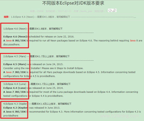This screenshot has height=121, width=144.
Task: Click bold text Eclipse 4.5 (Mars)
Action: pos(15,64)
